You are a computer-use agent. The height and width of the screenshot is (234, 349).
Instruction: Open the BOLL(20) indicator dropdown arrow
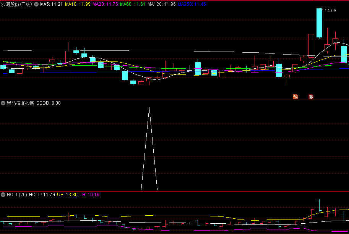coord(3,195)
